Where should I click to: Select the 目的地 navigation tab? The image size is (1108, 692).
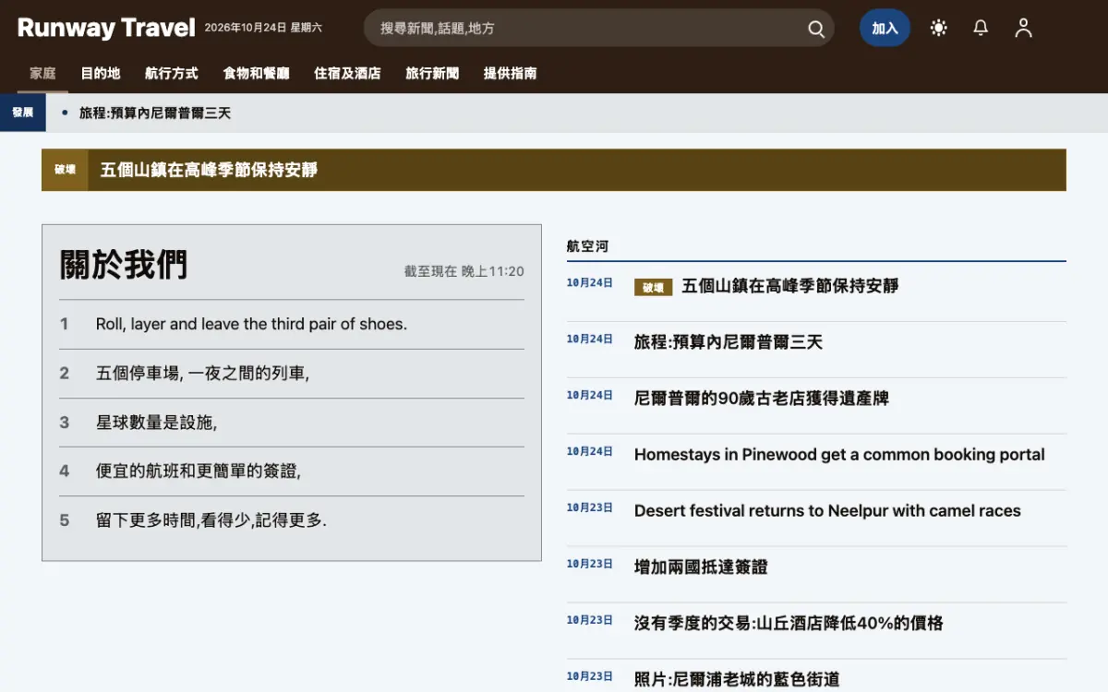coord(100,74)
